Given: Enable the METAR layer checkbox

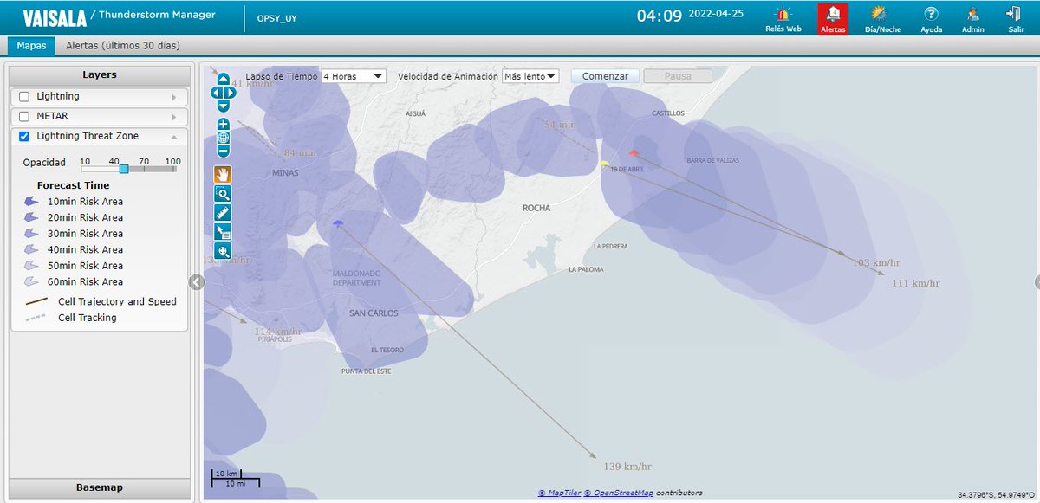Looking at the screenshot, I should pyautogui.click(x=24, y=116).
